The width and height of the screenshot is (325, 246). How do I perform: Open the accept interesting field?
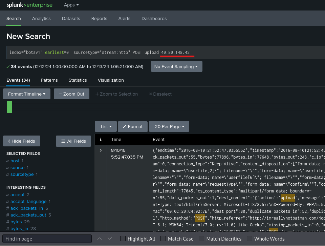click(x=17, y=195)
